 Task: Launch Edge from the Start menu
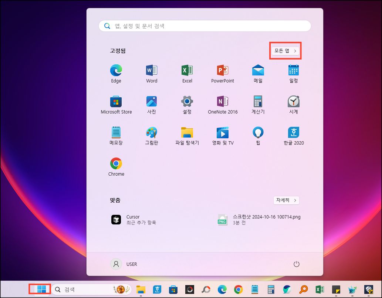pos(116,73)
